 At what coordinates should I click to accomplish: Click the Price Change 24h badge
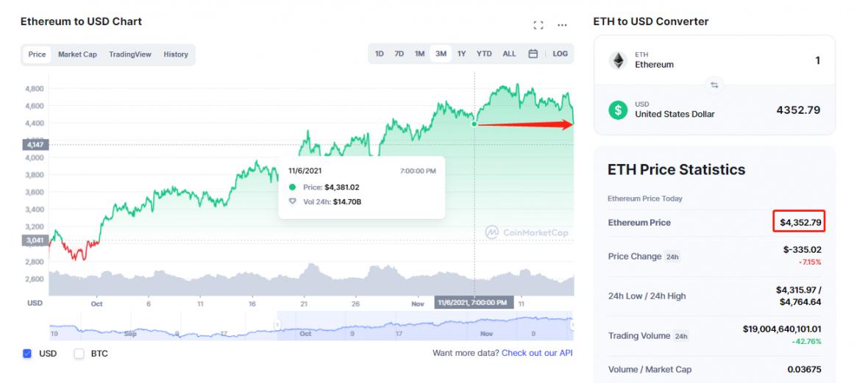click(672, 257)
